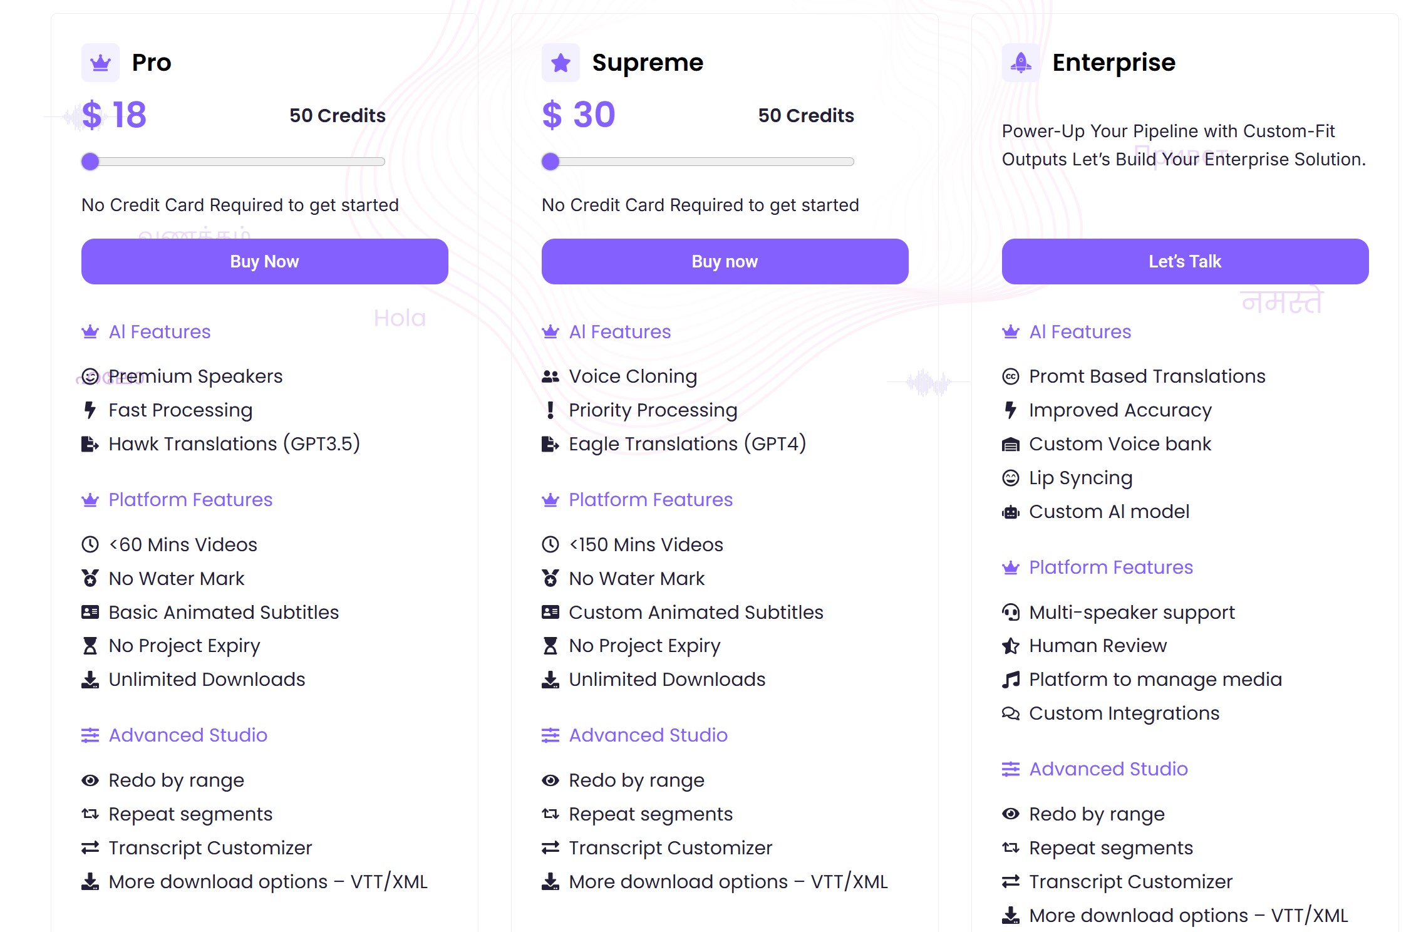1426x932 pixels.
Task: Select the Pro AI Features heading
Action: [160, 332]
